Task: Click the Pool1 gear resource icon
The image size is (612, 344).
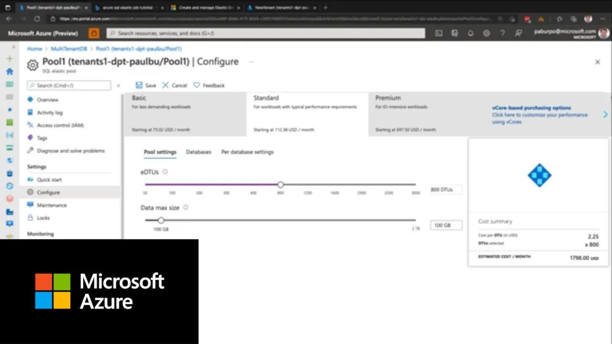Action: [33, 65]
